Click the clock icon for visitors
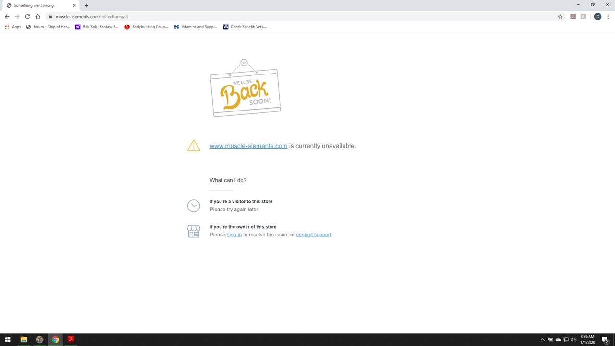Viewport: 615px width, 346px height. coord(194,206)
